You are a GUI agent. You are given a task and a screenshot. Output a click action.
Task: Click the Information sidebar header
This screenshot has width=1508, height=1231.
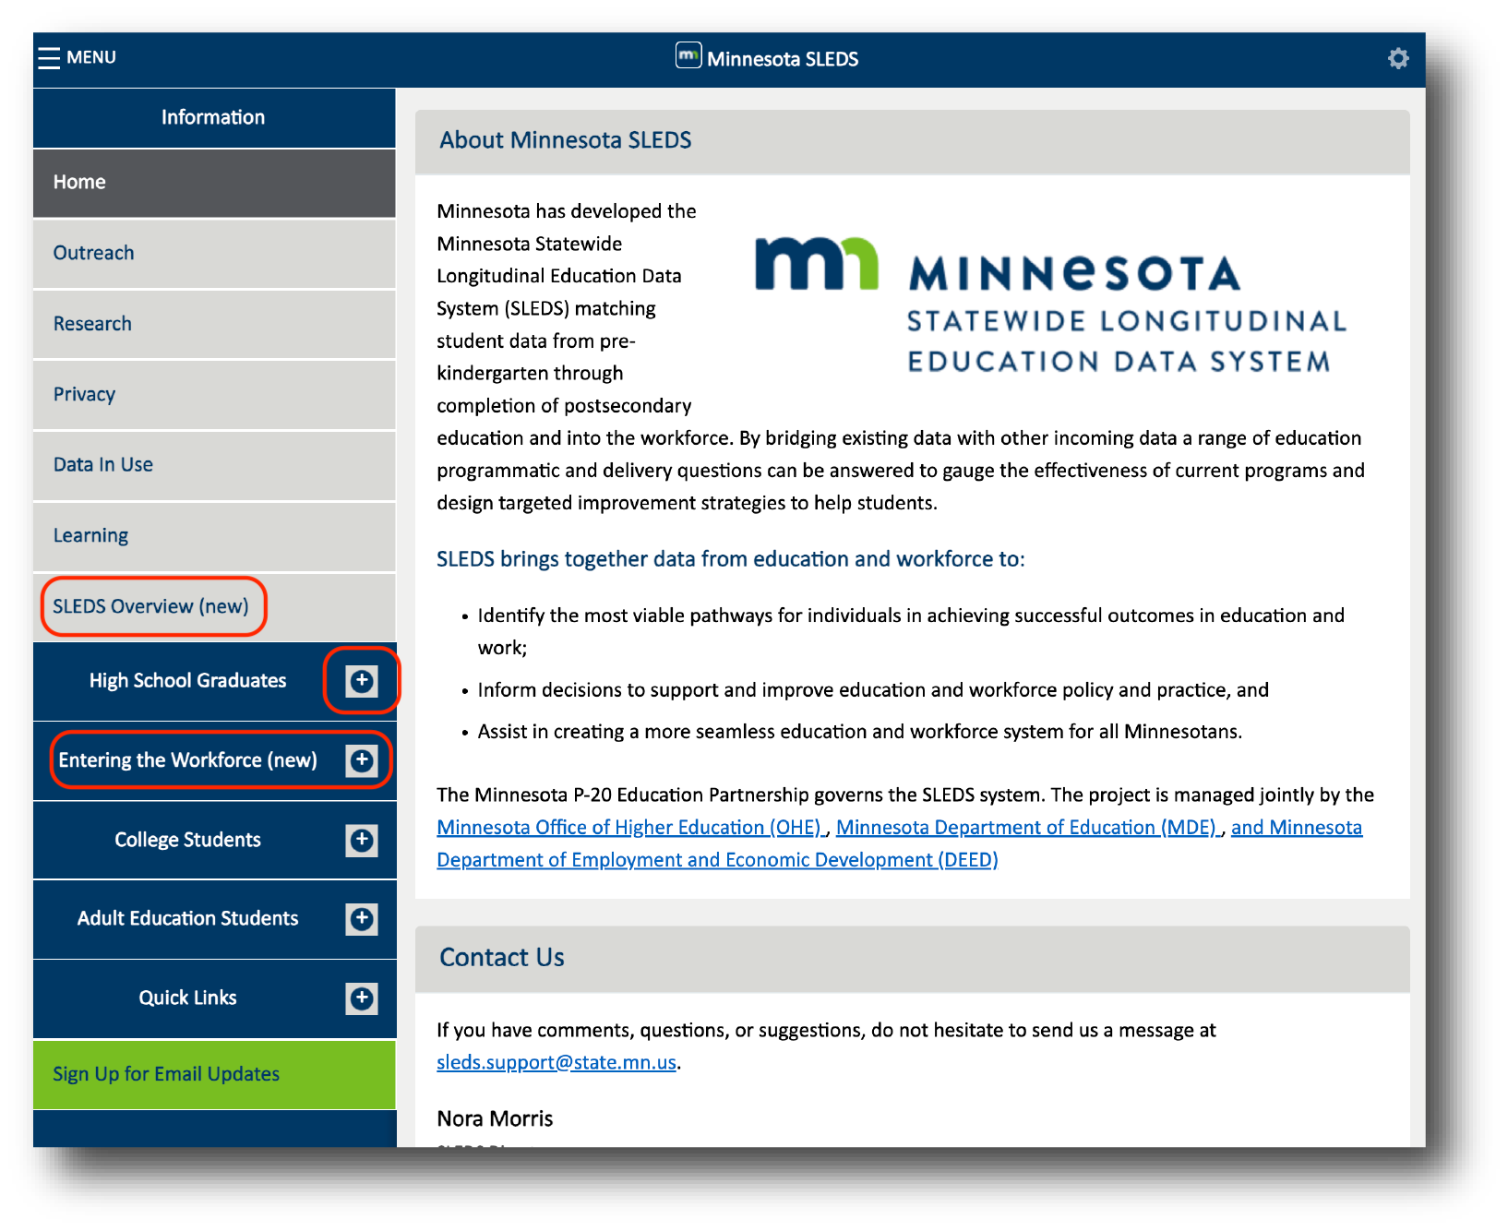pyautogui.click(x=214, y=118)
